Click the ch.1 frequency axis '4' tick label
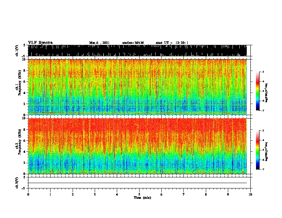 [25, 93]
